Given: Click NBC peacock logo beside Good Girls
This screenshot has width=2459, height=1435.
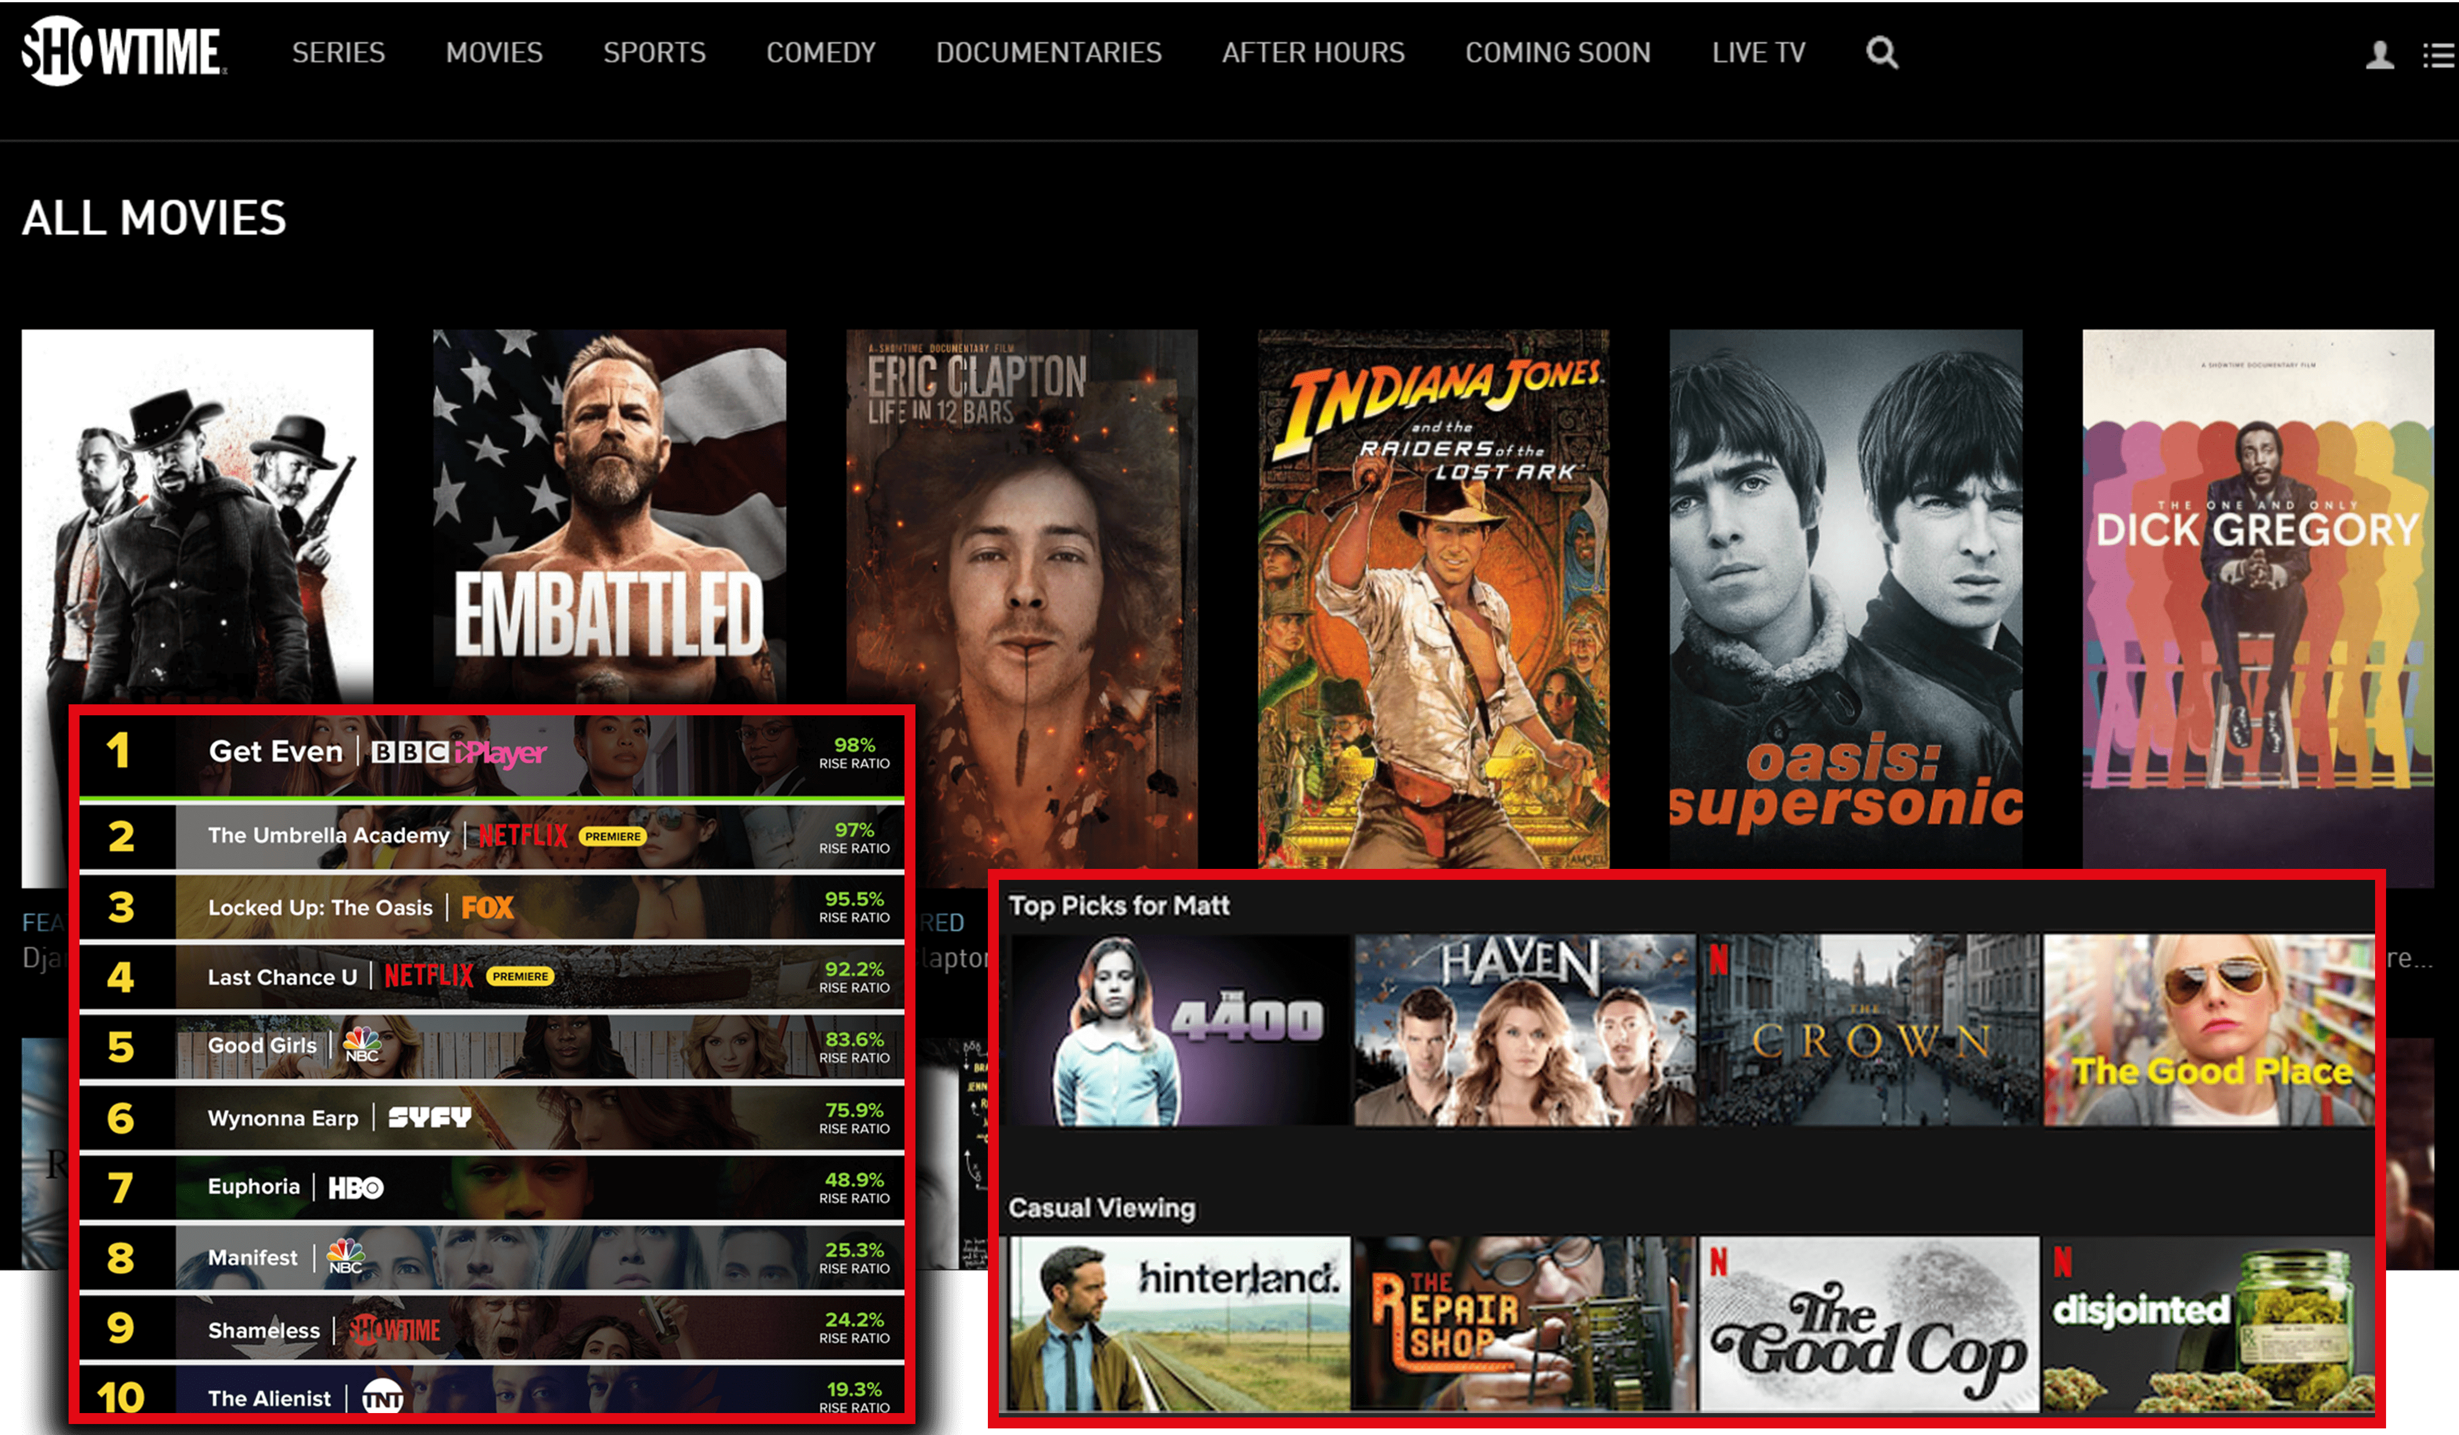Looking at the screenshot, I should pyautogui.click(x=362, y=1045).
